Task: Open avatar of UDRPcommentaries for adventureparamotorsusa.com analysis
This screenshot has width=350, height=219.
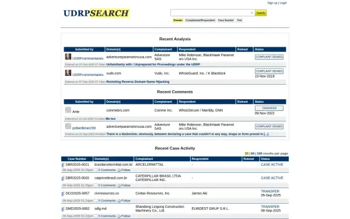Action: tap(68, 56)
